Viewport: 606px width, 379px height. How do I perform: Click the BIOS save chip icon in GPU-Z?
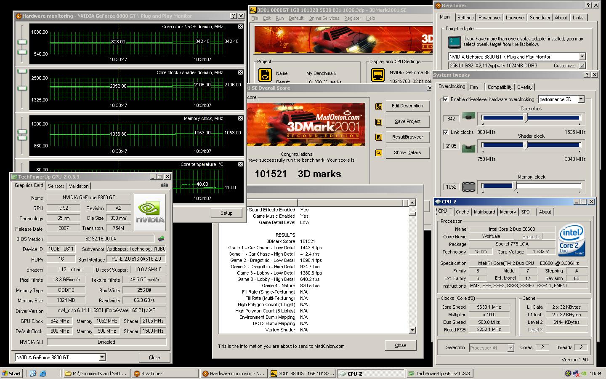161,239
